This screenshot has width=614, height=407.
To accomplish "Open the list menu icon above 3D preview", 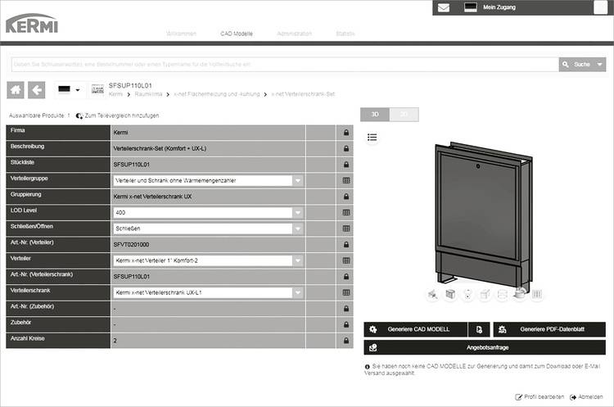I will pyautogui.click(x=372, y=137).
